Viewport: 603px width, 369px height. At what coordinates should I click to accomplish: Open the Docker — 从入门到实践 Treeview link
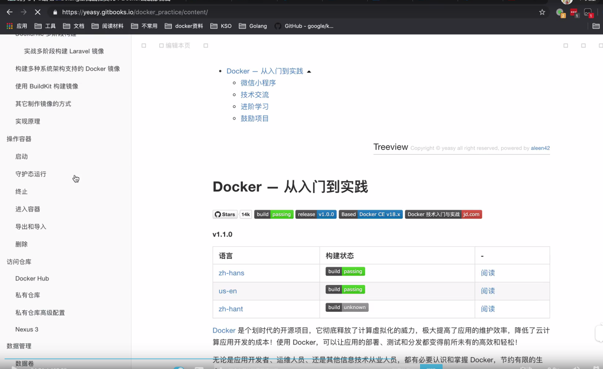pyautogui.click(x=265, y=71)
